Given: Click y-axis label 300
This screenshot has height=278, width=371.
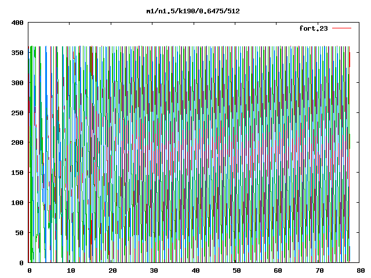Looking at the screenshot, I should click(x=17, y=83).
